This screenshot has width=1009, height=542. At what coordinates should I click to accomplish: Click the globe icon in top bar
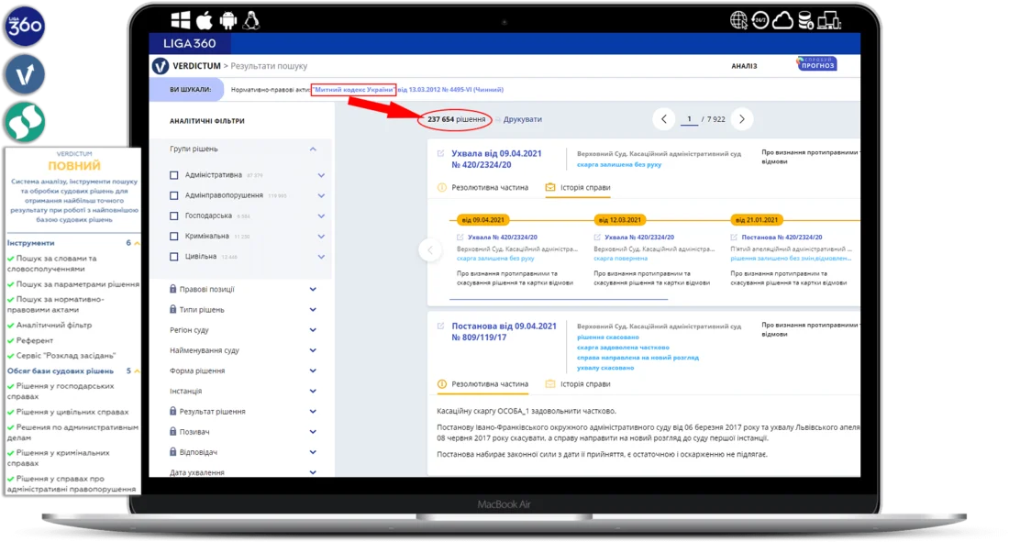pos(738,20)
